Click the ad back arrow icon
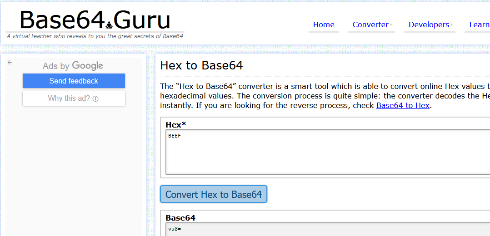The width and height of the screenshot is (490, 236). [x=10, y=63]
